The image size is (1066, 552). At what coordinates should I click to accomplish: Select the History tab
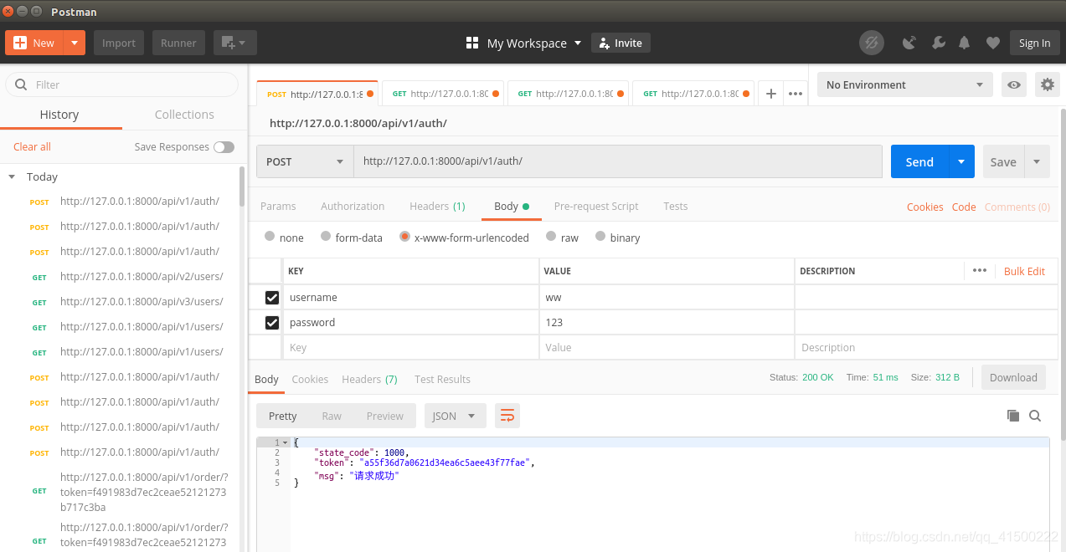click(x=59, y=115)
